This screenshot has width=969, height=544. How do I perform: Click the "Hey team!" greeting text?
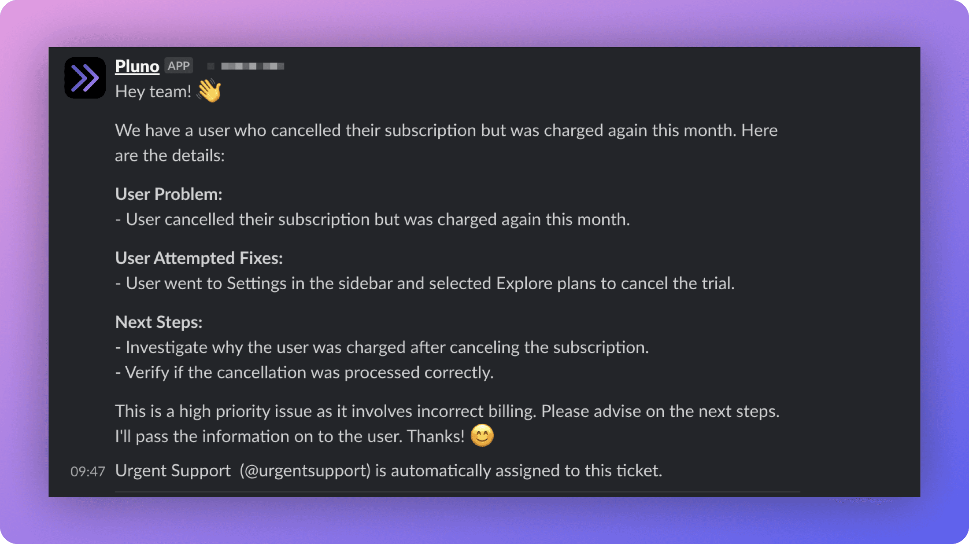(x=153, y=92)
